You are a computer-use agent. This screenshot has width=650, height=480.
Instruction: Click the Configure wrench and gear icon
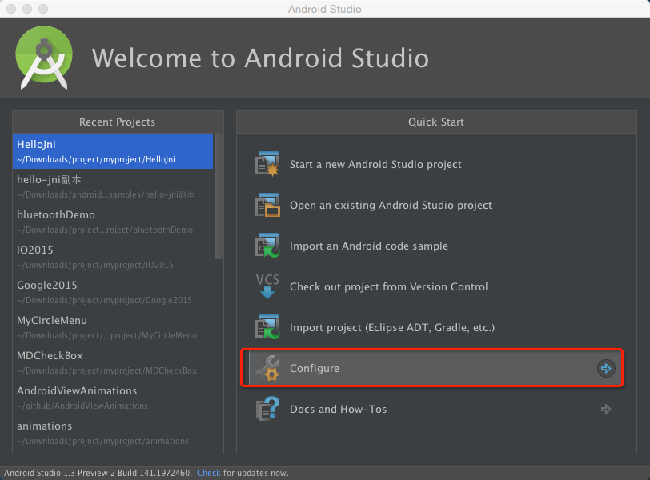point(267,368)
